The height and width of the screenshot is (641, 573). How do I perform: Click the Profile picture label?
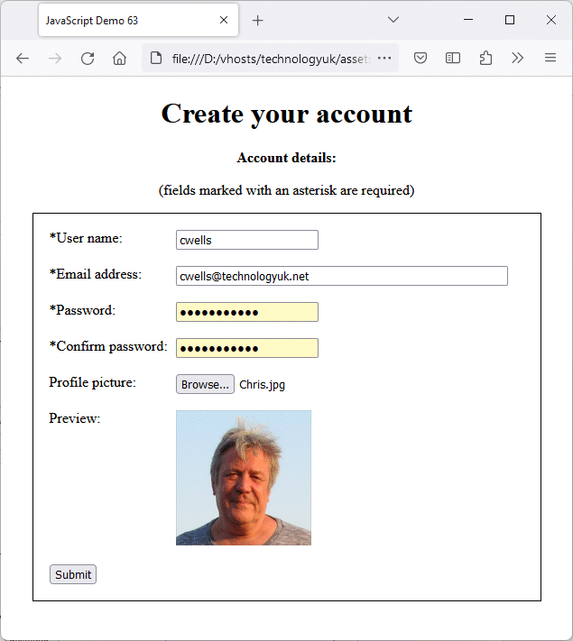pyautogui.click(x=93, y=382)
